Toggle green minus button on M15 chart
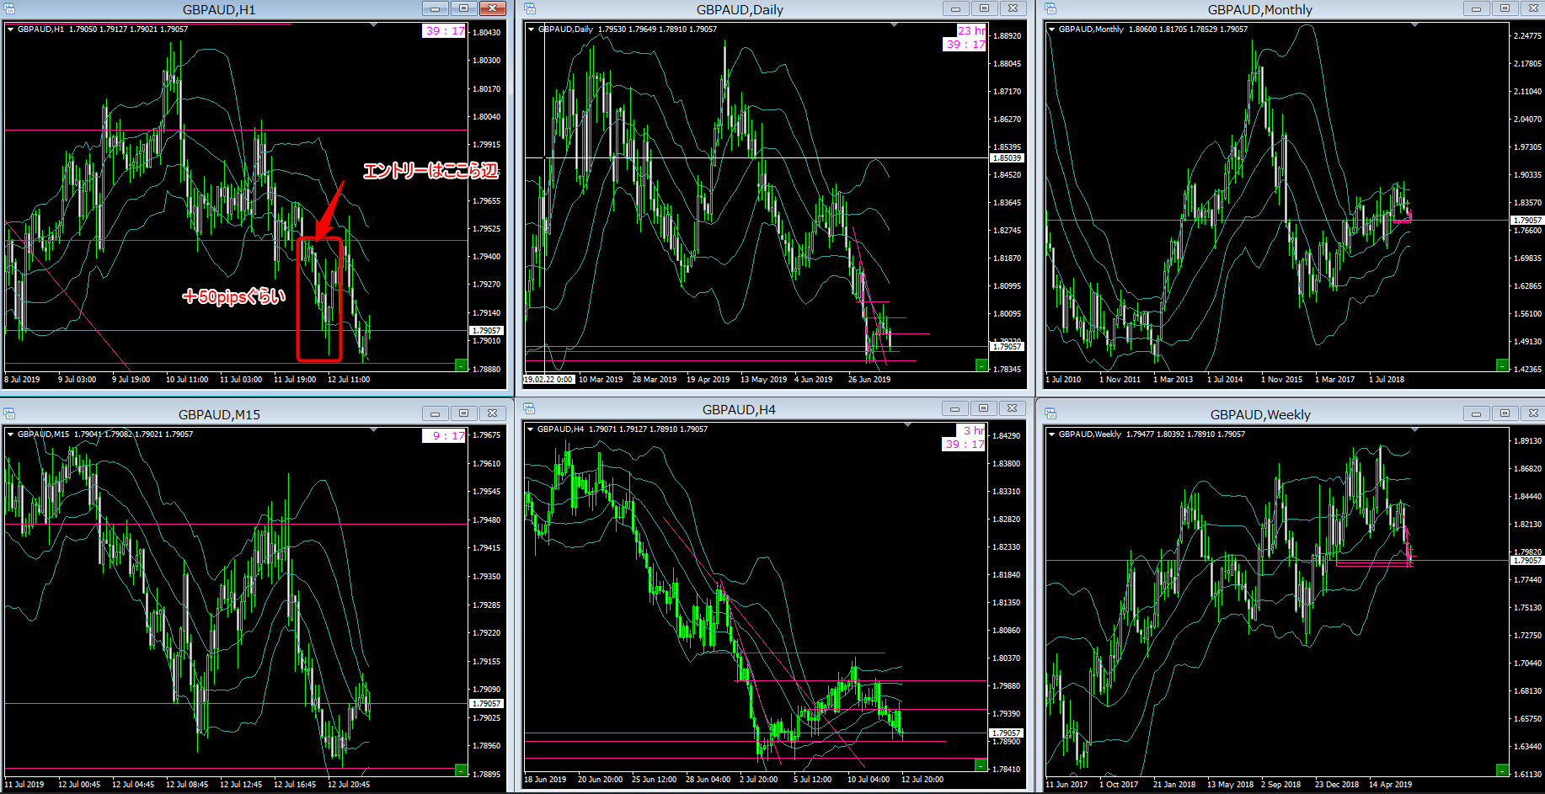The width and height of the screenshot is (1545, 794). click(461, 770)
